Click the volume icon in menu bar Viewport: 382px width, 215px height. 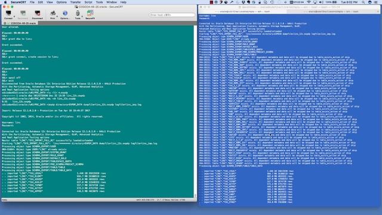tap(321, 2)
